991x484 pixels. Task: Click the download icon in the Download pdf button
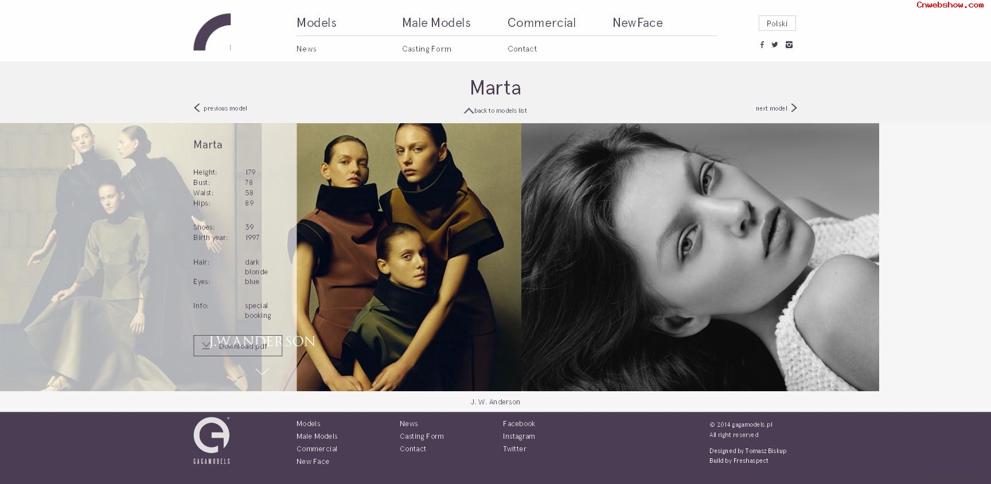click(206, 345)
